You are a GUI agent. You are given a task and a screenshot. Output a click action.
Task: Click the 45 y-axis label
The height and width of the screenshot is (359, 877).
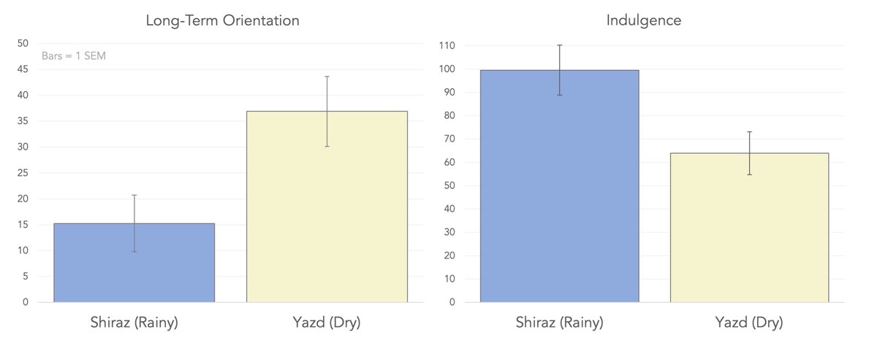pyautogui.click(x=23, y=69)
